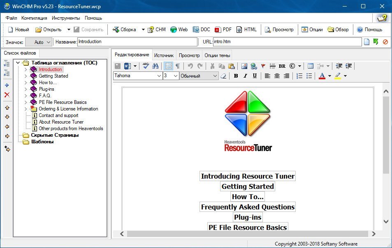Apply the red font color swatch
Screen dimensions: 392x248
click(322, 76)
